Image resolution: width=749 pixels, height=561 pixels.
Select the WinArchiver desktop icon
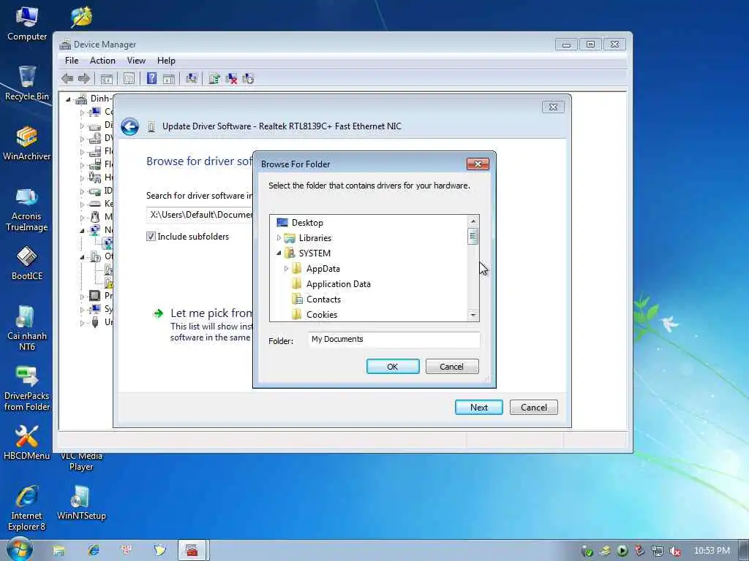27,143
